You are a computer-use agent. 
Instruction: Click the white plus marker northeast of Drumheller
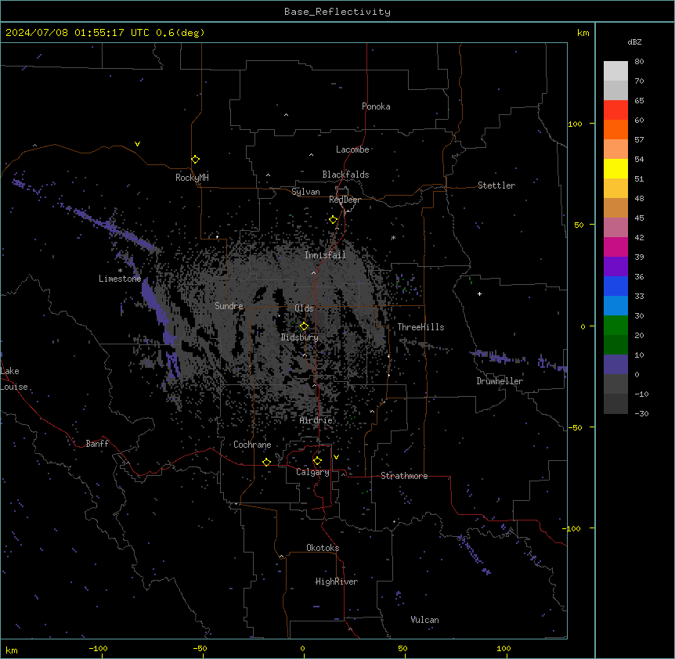479,293
